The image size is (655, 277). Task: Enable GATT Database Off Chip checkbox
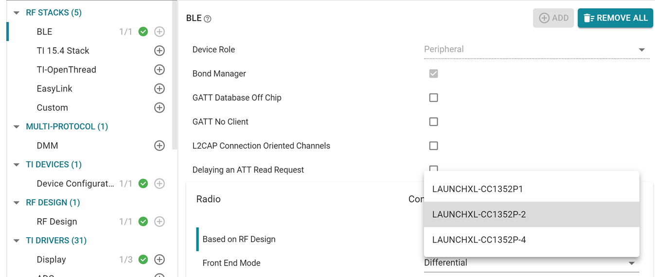[x=433, y=98]
